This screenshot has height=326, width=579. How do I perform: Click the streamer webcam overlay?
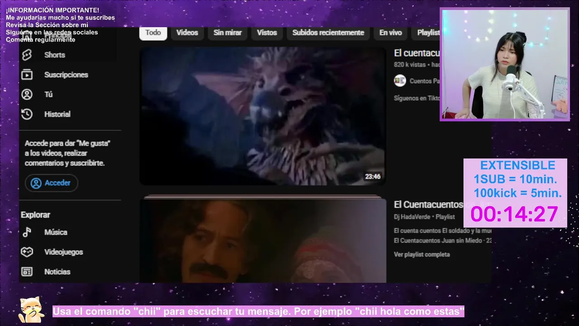(505, 64)
